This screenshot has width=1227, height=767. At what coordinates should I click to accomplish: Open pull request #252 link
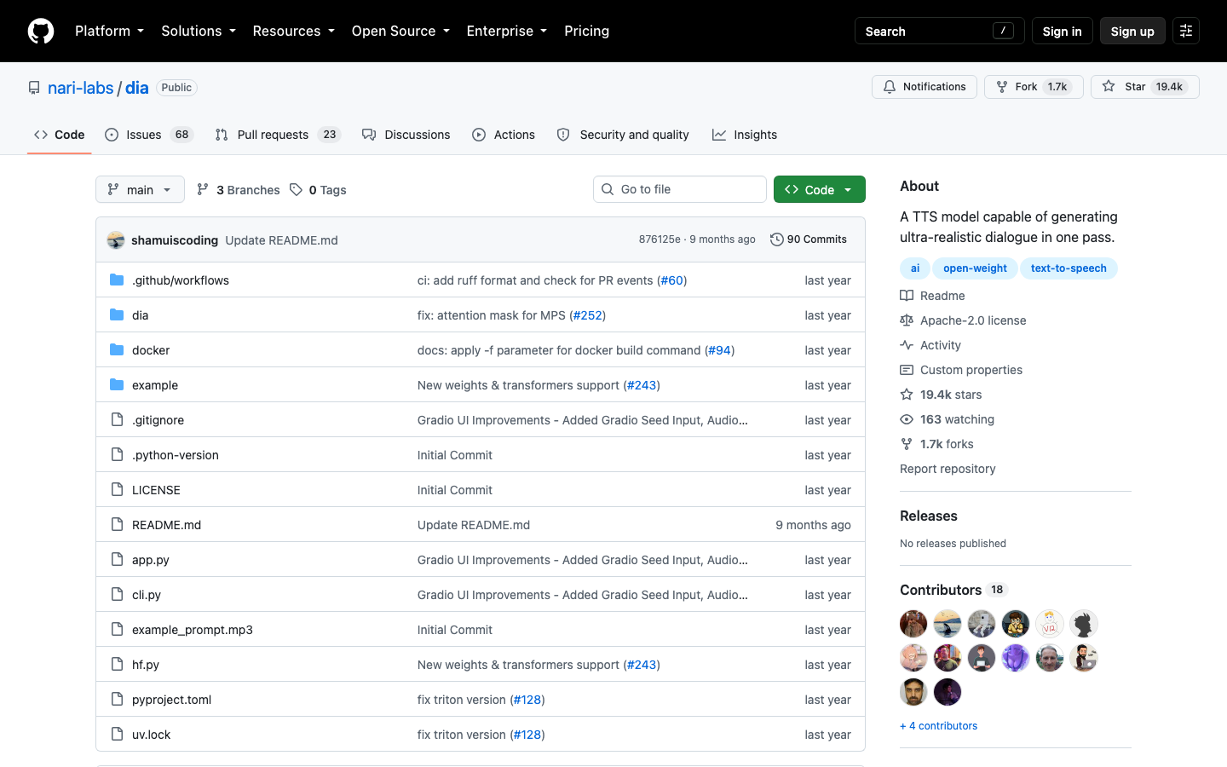point(588,315)
